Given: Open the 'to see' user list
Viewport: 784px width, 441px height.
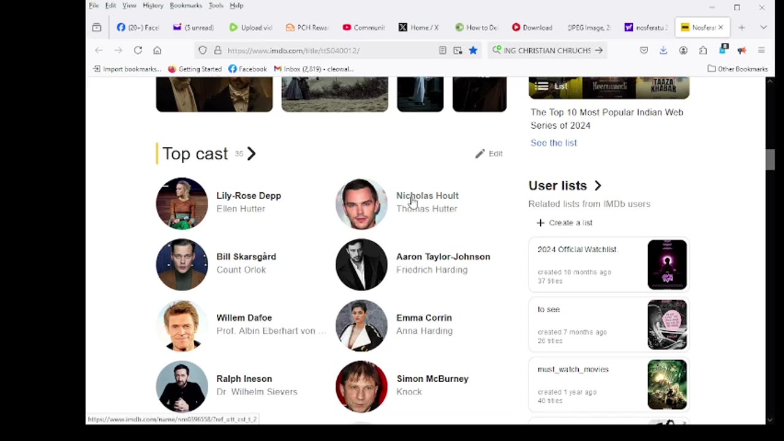Looking at the screenshot, I should coord(609,325).
